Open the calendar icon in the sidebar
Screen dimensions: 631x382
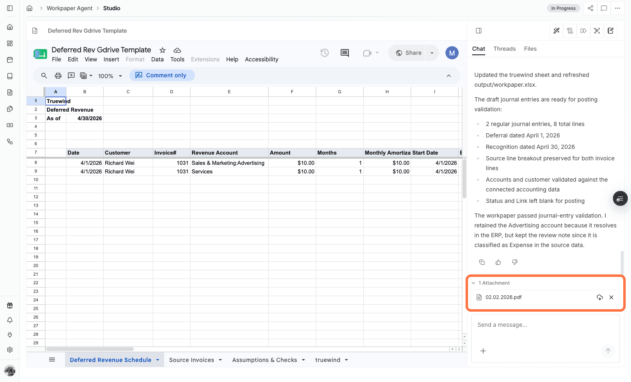(x=10, y=60)
